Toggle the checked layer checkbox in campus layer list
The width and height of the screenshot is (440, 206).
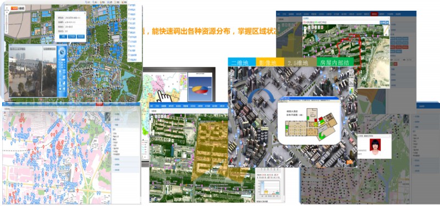[129, 9]
